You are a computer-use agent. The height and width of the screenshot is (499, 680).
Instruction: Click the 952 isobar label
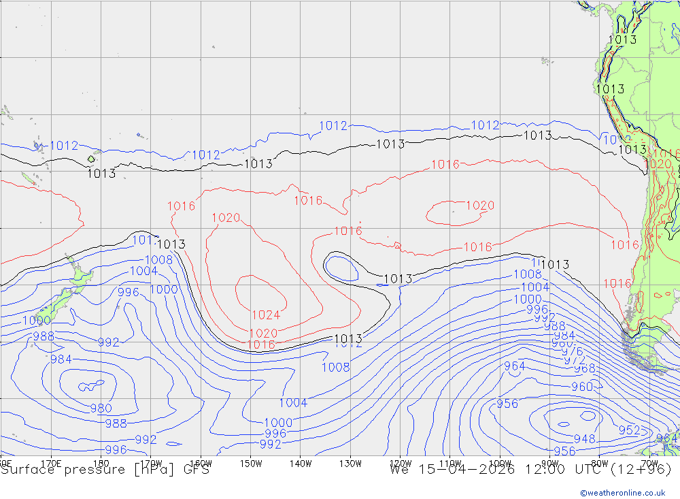[629, 430]
